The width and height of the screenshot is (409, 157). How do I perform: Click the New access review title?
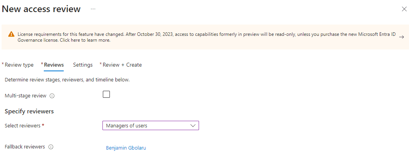click(x=41, y=9)
